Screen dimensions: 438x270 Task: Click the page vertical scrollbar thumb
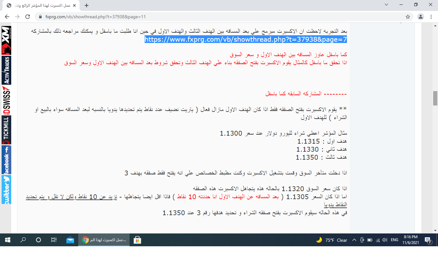click(x=435, y=98)
